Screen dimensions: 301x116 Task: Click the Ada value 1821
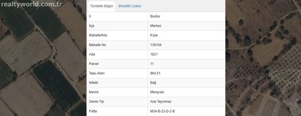(x=154, y=54)
